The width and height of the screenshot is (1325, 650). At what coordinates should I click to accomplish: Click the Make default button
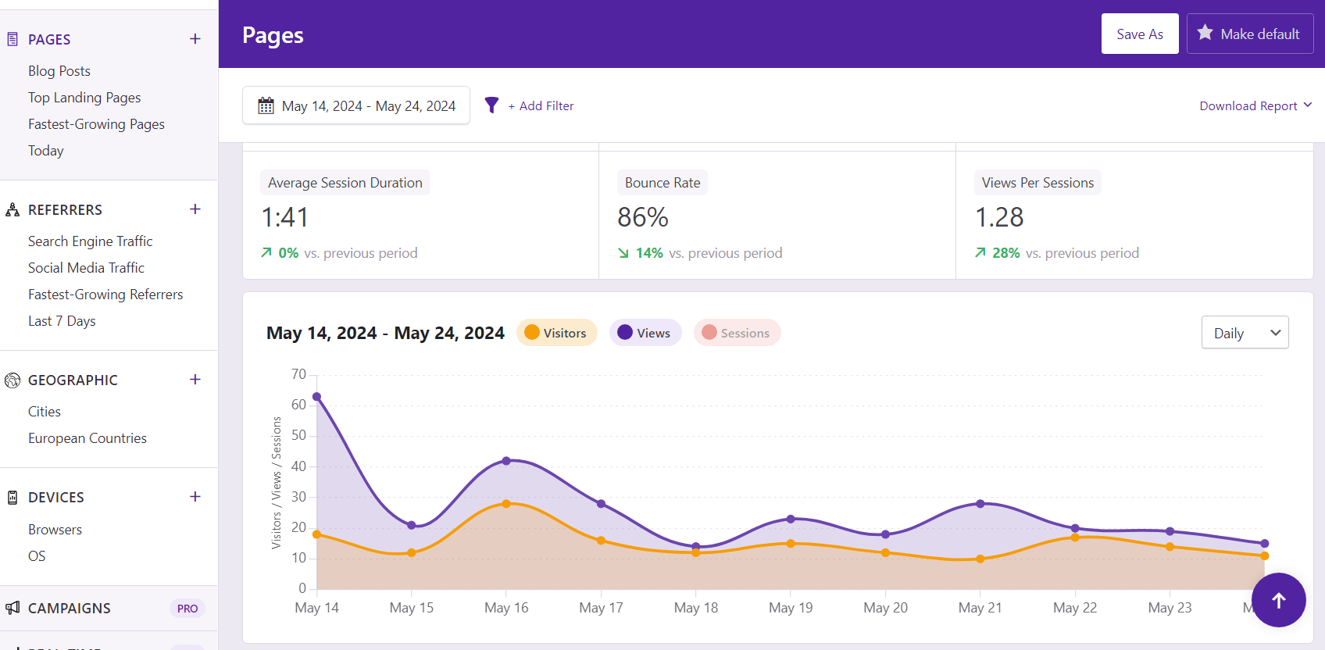[1250, 34]
